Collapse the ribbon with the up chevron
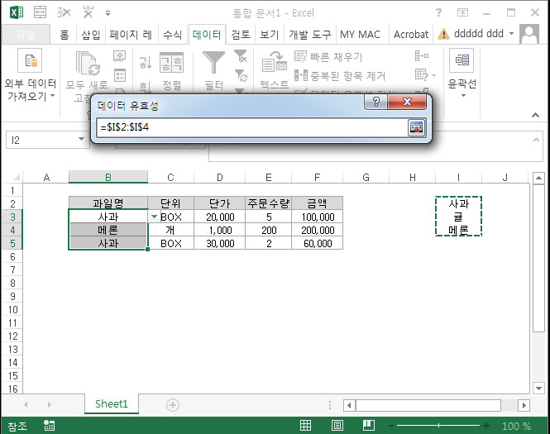 (535, 115)
